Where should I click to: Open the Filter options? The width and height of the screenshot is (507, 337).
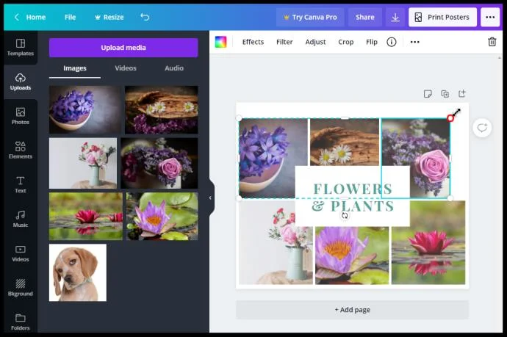coord(284,42)
